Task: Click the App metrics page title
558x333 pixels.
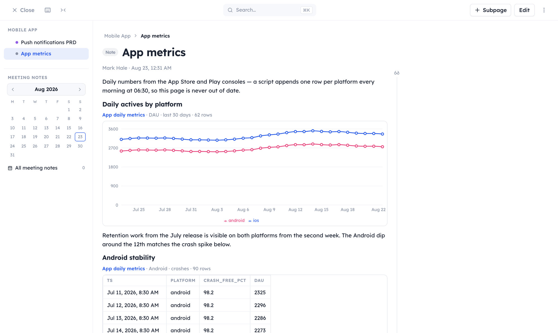Action: [x=154, y=52]
